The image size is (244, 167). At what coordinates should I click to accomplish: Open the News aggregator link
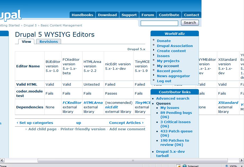click(173, 76)
